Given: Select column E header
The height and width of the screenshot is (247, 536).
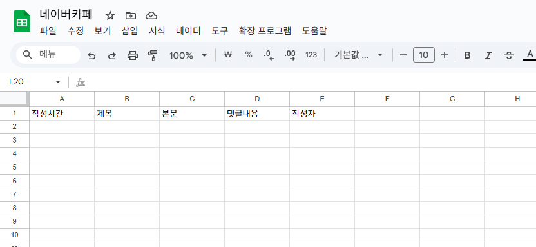Looking at the screenshot, I should pos(322,99).
